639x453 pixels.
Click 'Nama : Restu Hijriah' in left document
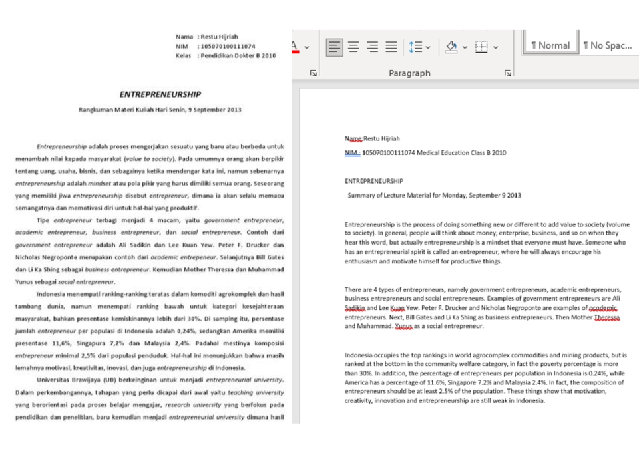coord(207,37)
